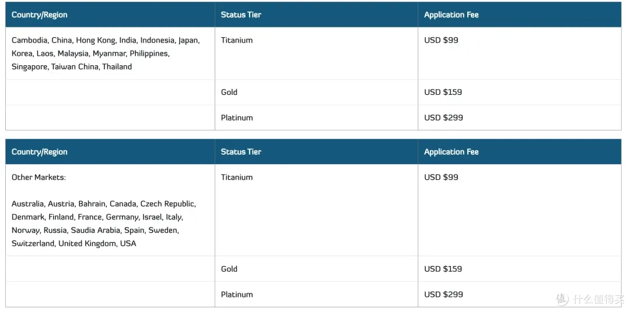
Task: Click Status Tier header above the Cambodia table
Action: pyautogui.click(x=241, y=15)
